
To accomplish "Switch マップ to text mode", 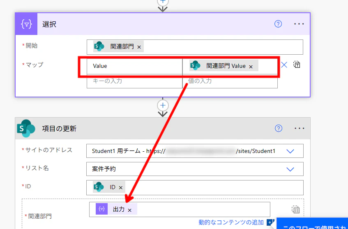I will (x=297, y=65).
